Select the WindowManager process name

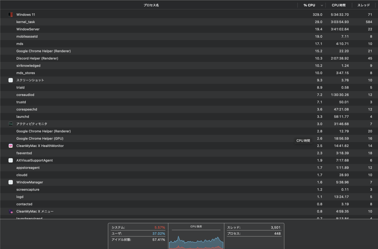30,182
